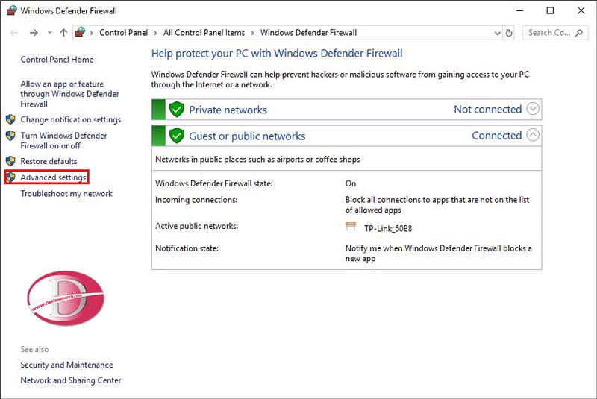This screenshot has height=399, width=597.
Task: Open Security and Maintenance
Action: [x=66, y=365]
